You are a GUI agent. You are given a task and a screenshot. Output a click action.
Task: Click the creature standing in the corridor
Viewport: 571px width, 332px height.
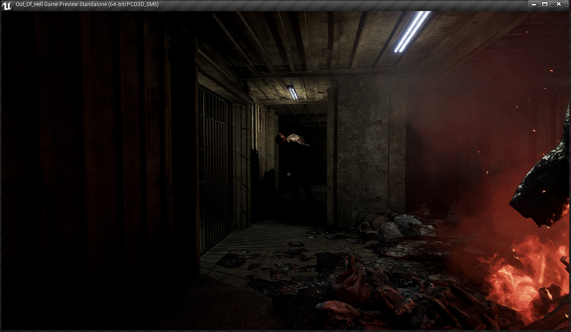(294, 164)
